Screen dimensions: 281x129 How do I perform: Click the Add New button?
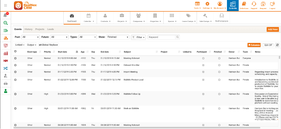[x=273, y=29]
